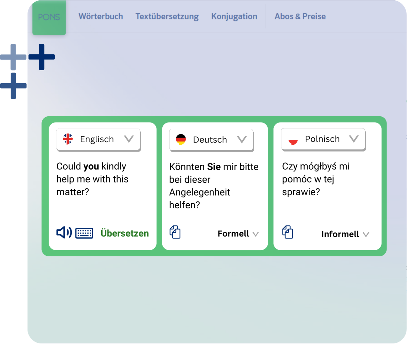Copy the German translation using the copy icon

tap(175, 232)
